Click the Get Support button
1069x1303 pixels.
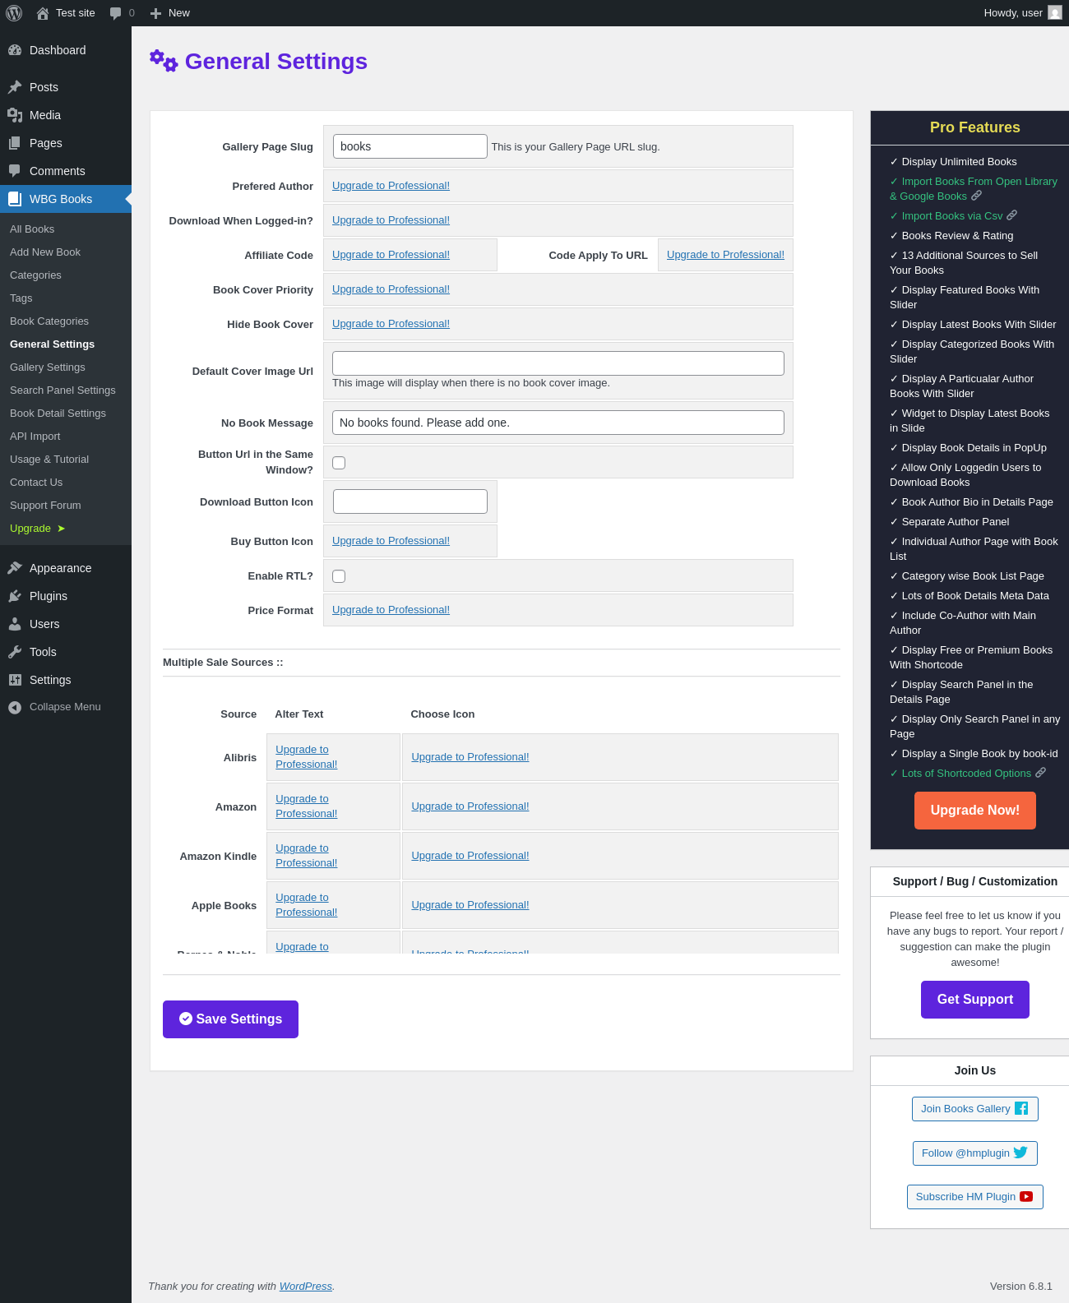975,1000
